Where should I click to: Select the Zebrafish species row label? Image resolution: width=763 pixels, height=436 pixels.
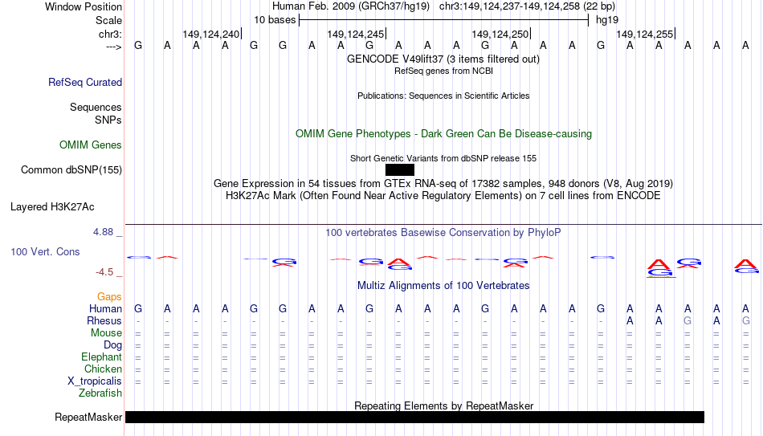[x=100, y=393]
